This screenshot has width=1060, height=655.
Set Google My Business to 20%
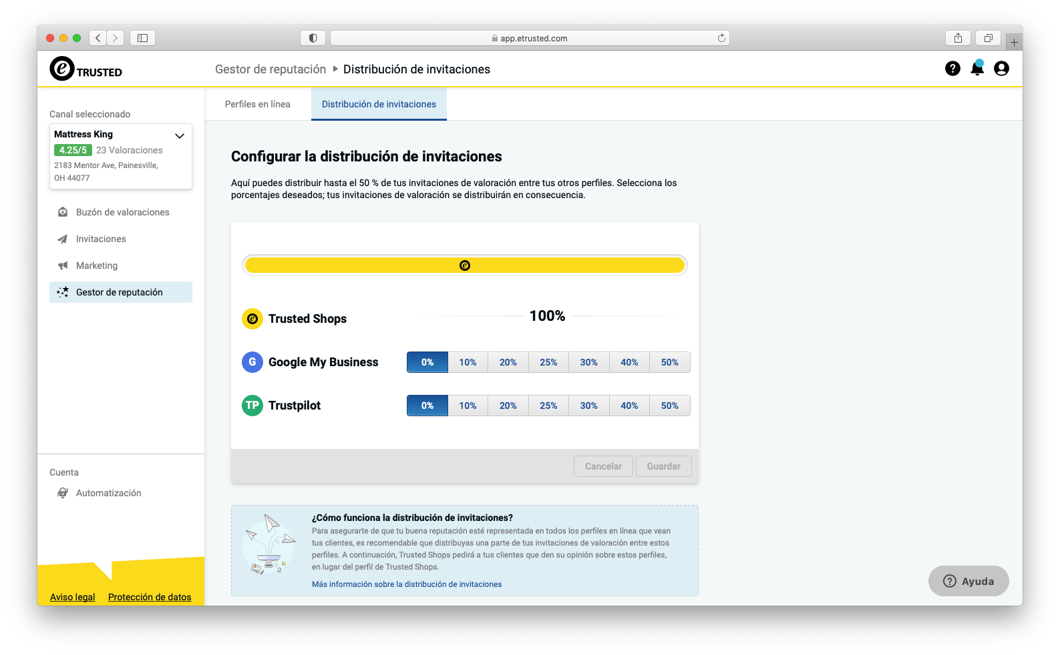pyautogui.click(x=508, y=362)
